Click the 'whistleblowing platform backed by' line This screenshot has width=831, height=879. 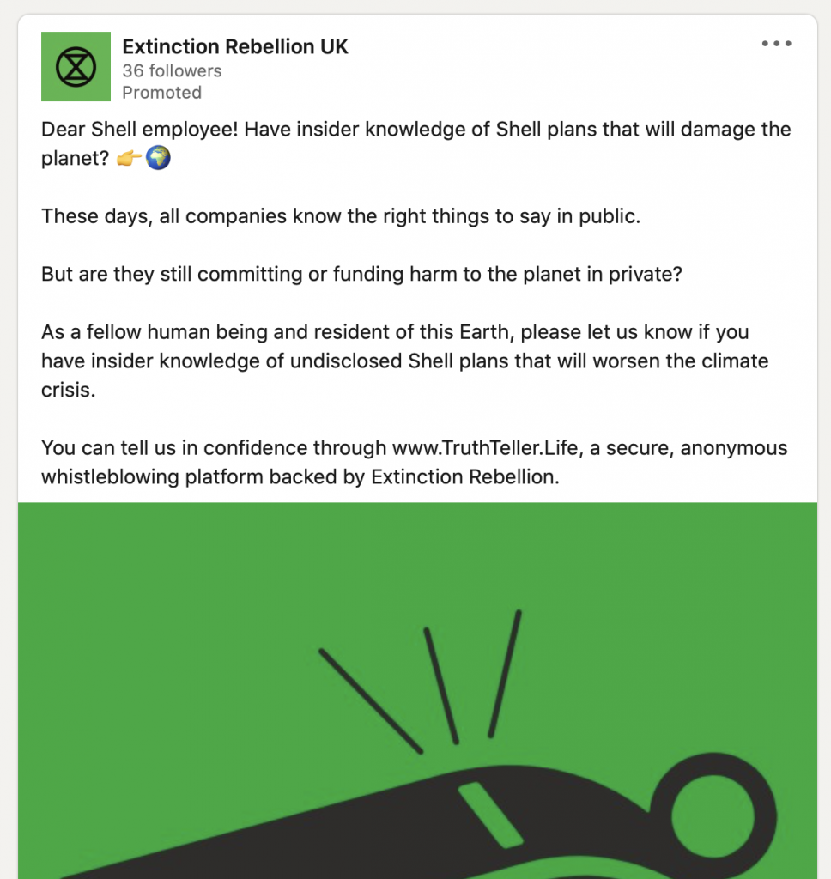point(300,477)
